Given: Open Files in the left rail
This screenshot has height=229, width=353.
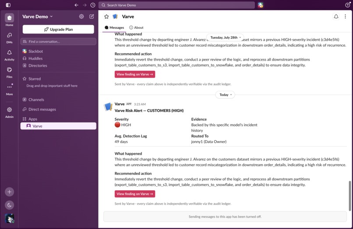Looking at the screenshot, I should [9, 72].
